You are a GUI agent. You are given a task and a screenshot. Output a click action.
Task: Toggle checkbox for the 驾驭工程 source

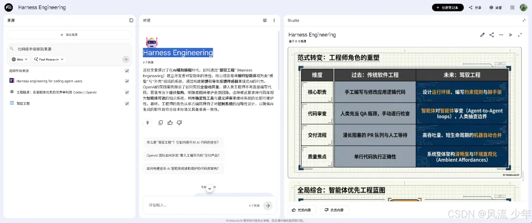click(x=127, y=103)
